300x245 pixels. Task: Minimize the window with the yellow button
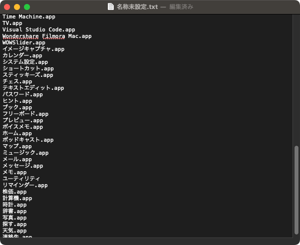pyautogui.click(x=17, y=7)
